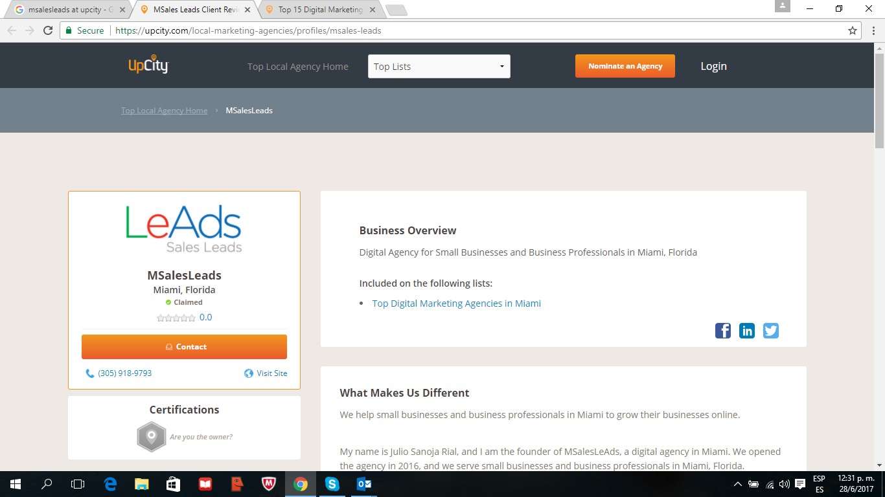Click the MSalesLeads LeAds logo image

coord(184,228)
